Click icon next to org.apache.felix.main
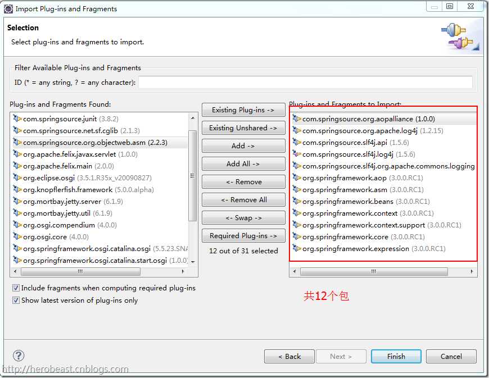The height and width of the screenshot is (378, 489). tap(17, 166)
